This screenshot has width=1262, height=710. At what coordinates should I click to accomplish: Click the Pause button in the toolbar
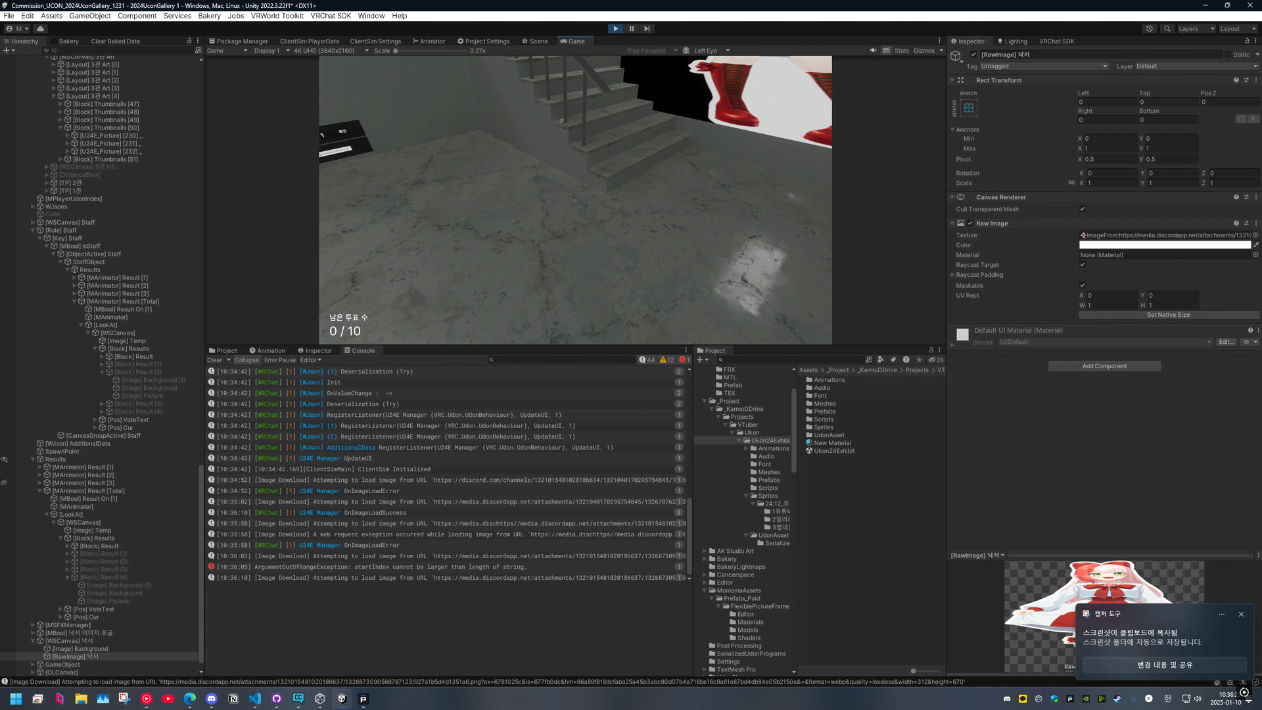coord(632,29)
